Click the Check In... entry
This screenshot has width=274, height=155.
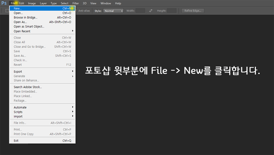(42, 60)
